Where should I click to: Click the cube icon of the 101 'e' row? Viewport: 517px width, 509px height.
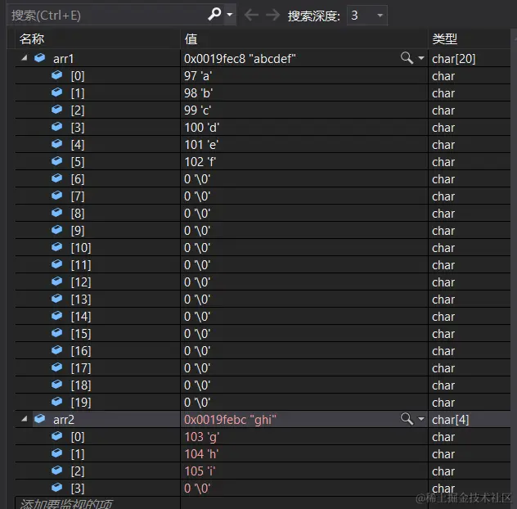click(56, 143)
